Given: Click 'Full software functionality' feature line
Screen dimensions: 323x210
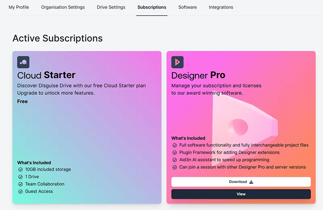Looking at the screenshot, I should tap(244, 145).
